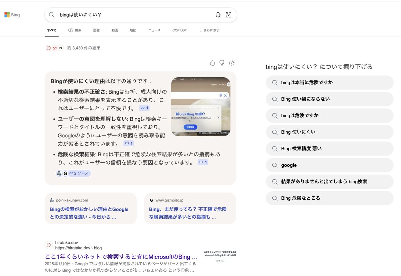Click the thumbs up feedback icon
The height and width of the screenshot is (276, 401).
pyautogui.click(x=212, y=63)
